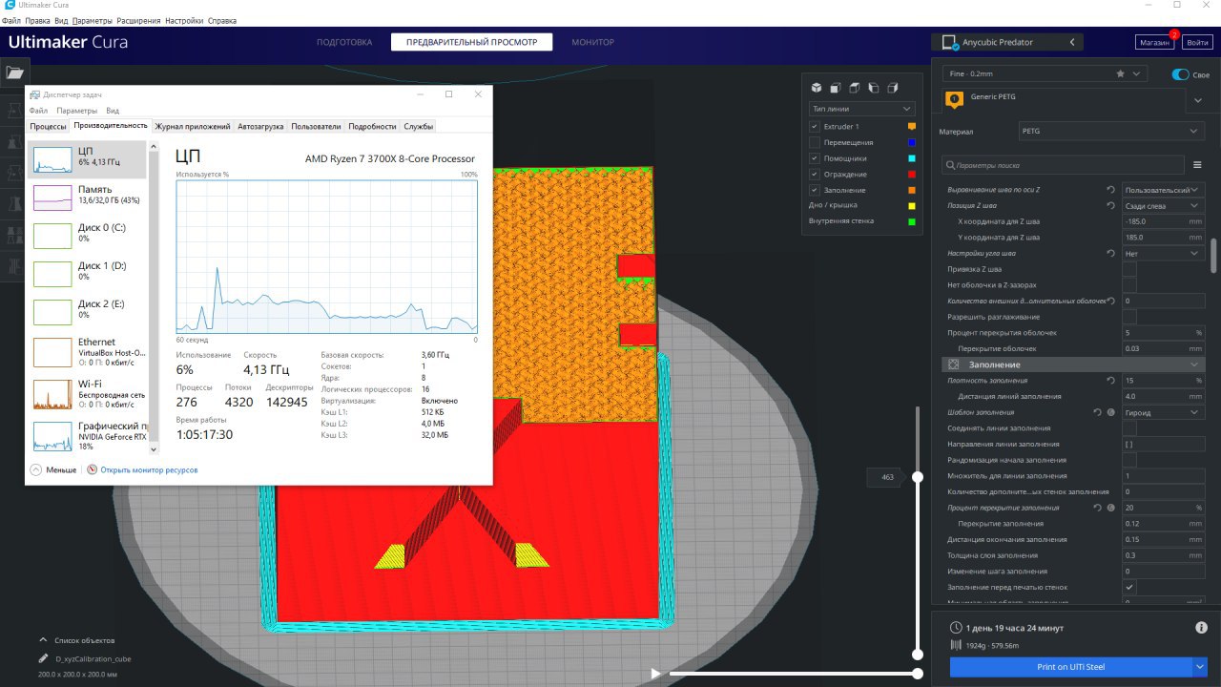The height and width of the screenshot is (687, 1221).
Task: Open Startup tab in Task Manager
Action: [260, 126]
